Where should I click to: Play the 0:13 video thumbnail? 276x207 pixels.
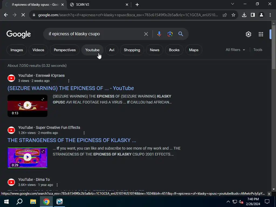coord(27,106)
